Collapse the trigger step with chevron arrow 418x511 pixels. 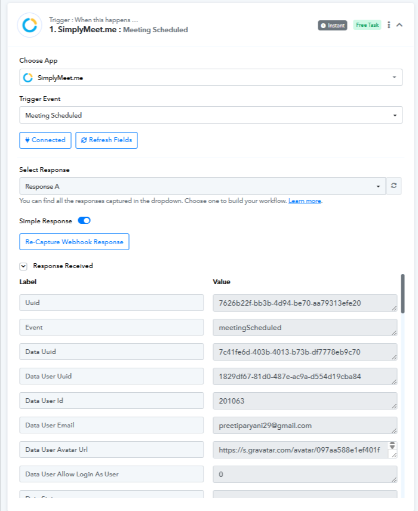pos(399,25)
